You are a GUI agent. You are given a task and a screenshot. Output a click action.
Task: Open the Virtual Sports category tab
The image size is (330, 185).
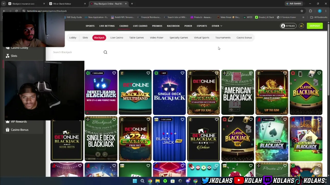pos(202,38)
